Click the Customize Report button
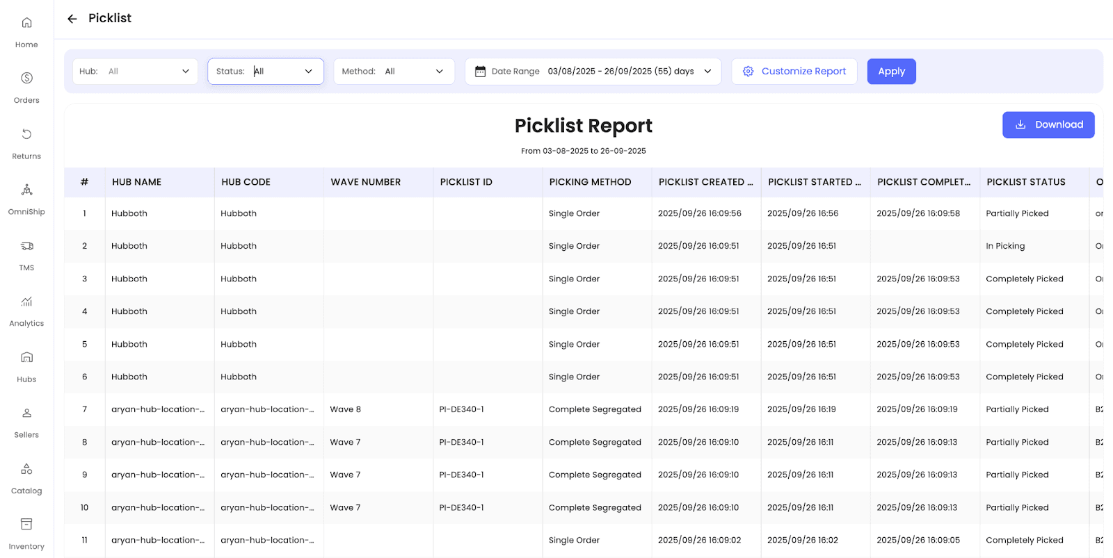Screen dimensions: 1113x558 coord(794,72)
